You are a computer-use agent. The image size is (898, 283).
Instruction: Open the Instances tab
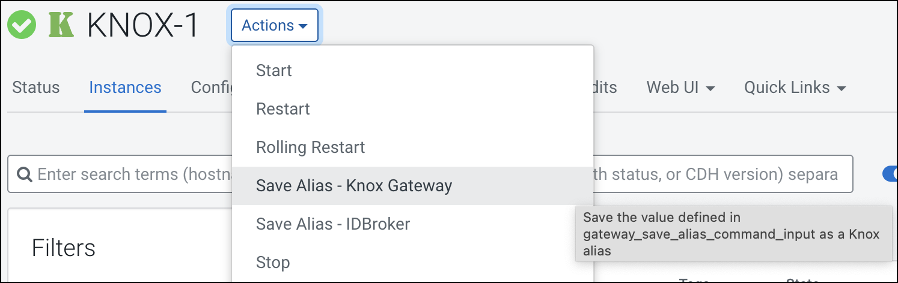coord(125,88)
